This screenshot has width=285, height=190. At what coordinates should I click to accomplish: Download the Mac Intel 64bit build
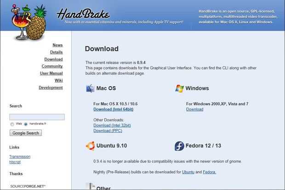click(114, 109)
